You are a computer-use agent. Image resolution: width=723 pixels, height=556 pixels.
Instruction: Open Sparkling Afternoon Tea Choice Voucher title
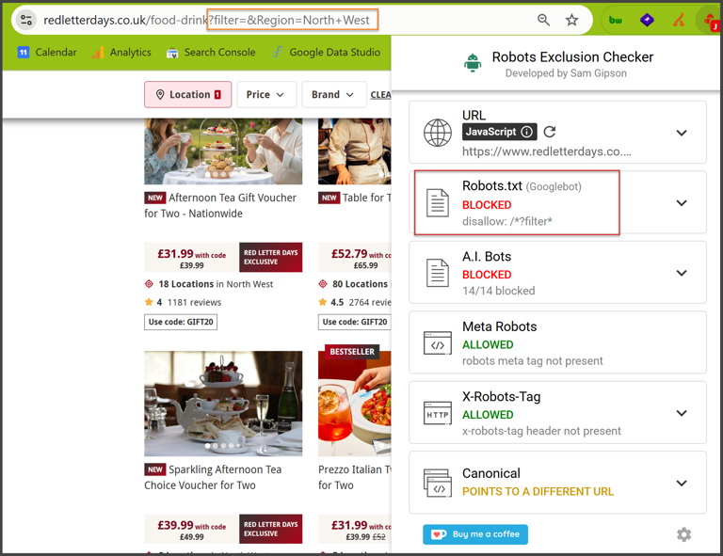pos(213,477)
